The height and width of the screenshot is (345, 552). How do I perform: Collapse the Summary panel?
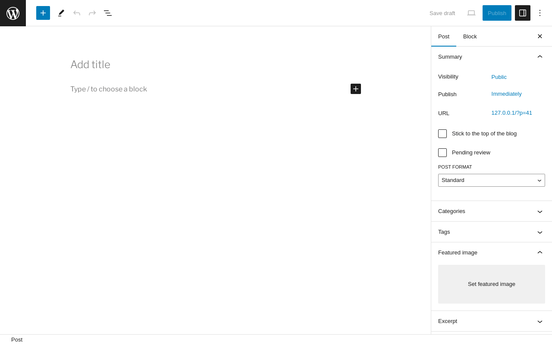coord(492,57)
